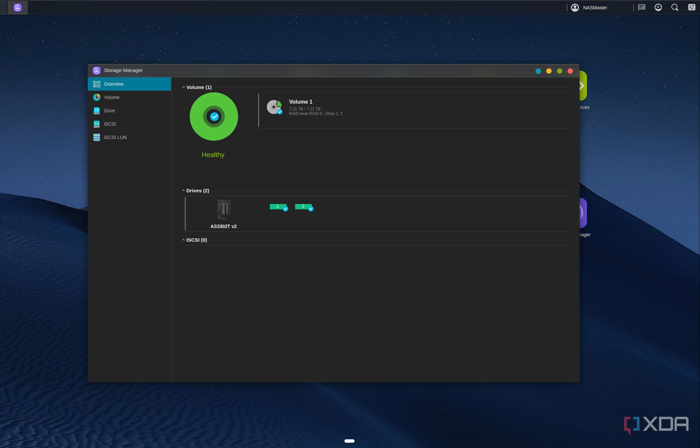Click the Storage Manager taskbar icon
The image size is (700, 448).
click(18, 7)
